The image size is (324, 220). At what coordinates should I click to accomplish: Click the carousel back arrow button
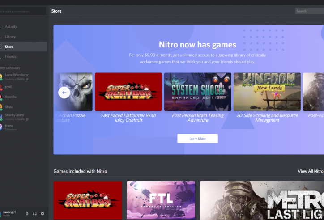pyautogui.click(x=64, y=93)
